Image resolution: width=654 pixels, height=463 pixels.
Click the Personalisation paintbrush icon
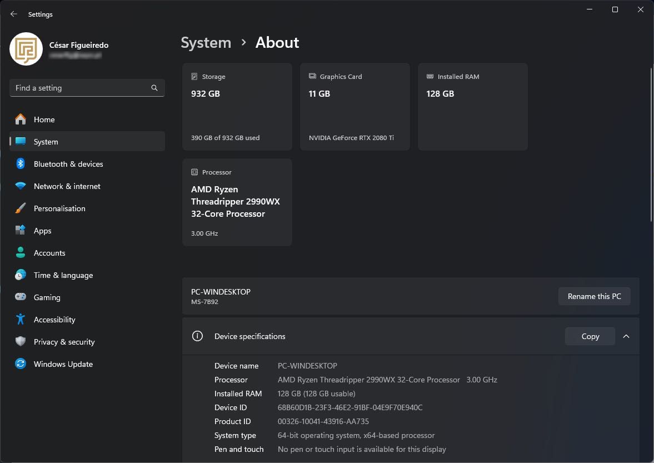tap(21, 208)
